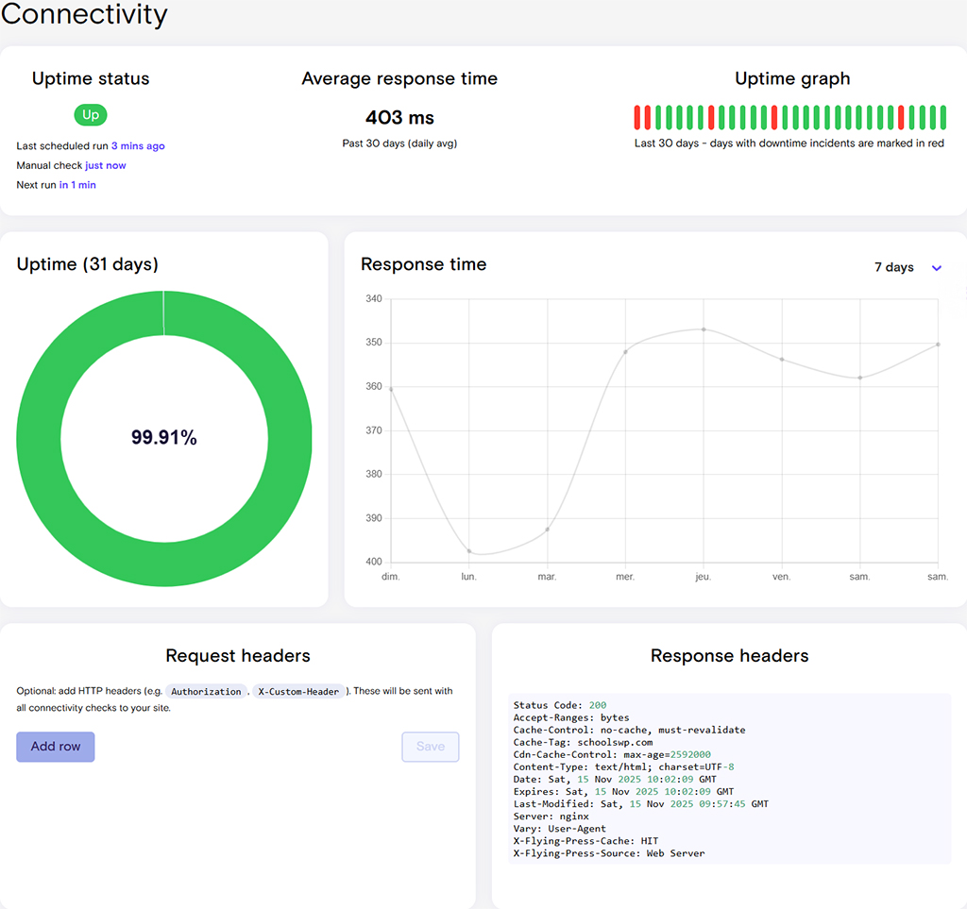
Task: Click the Status Code 200 line
Action: (x=557, y=704)
